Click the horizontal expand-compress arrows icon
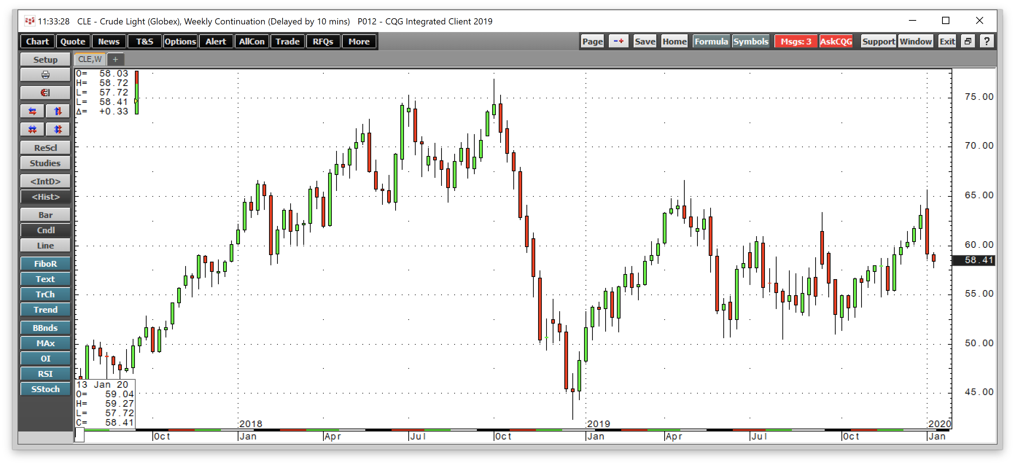1015x465 pixels. [33, 129]
